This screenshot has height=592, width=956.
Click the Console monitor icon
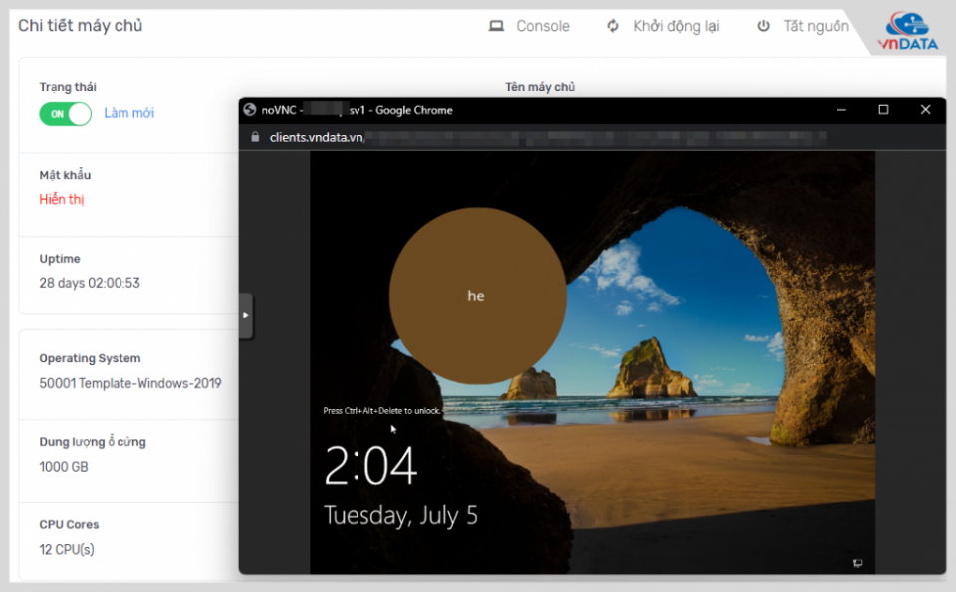click(496, 26)
